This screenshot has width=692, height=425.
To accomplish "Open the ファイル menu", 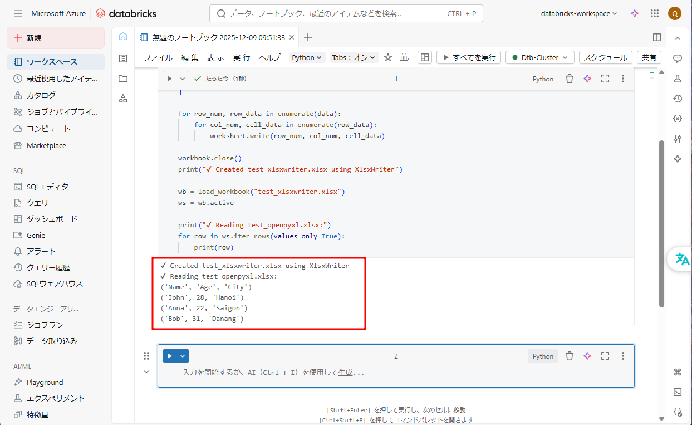I will pos(158,57).
